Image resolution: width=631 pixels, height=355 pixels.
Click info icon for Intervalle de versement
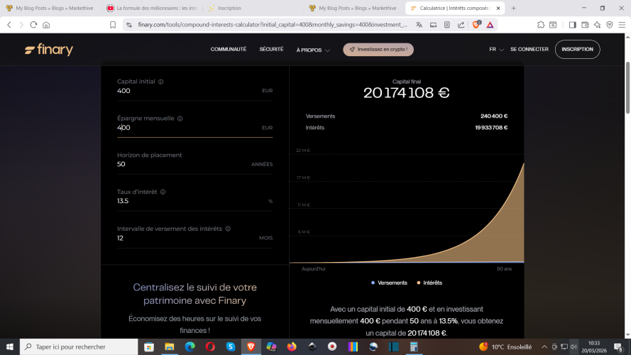point(228,229)
